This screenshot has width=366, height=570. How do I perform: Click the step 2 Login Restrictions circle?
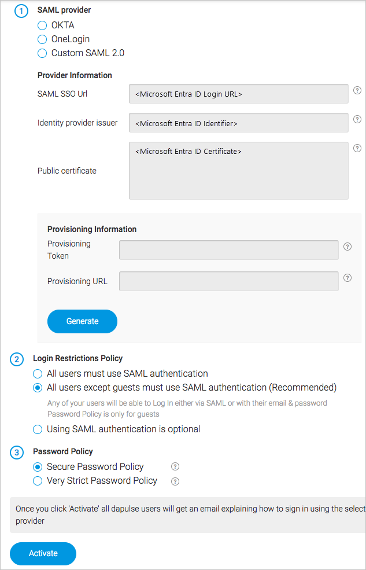pos(16,359)
